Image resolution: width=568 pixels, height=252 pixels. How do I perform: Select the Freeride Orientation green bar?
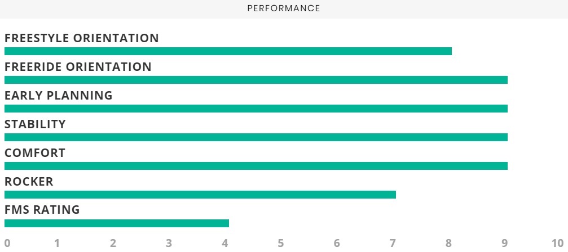[256, 80]
